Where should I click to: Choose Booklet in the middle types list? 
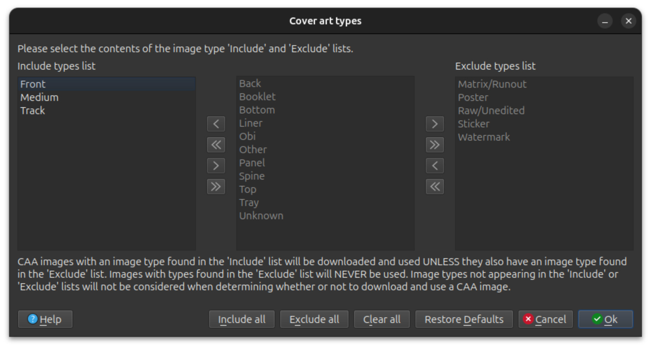tap(257, 97)
